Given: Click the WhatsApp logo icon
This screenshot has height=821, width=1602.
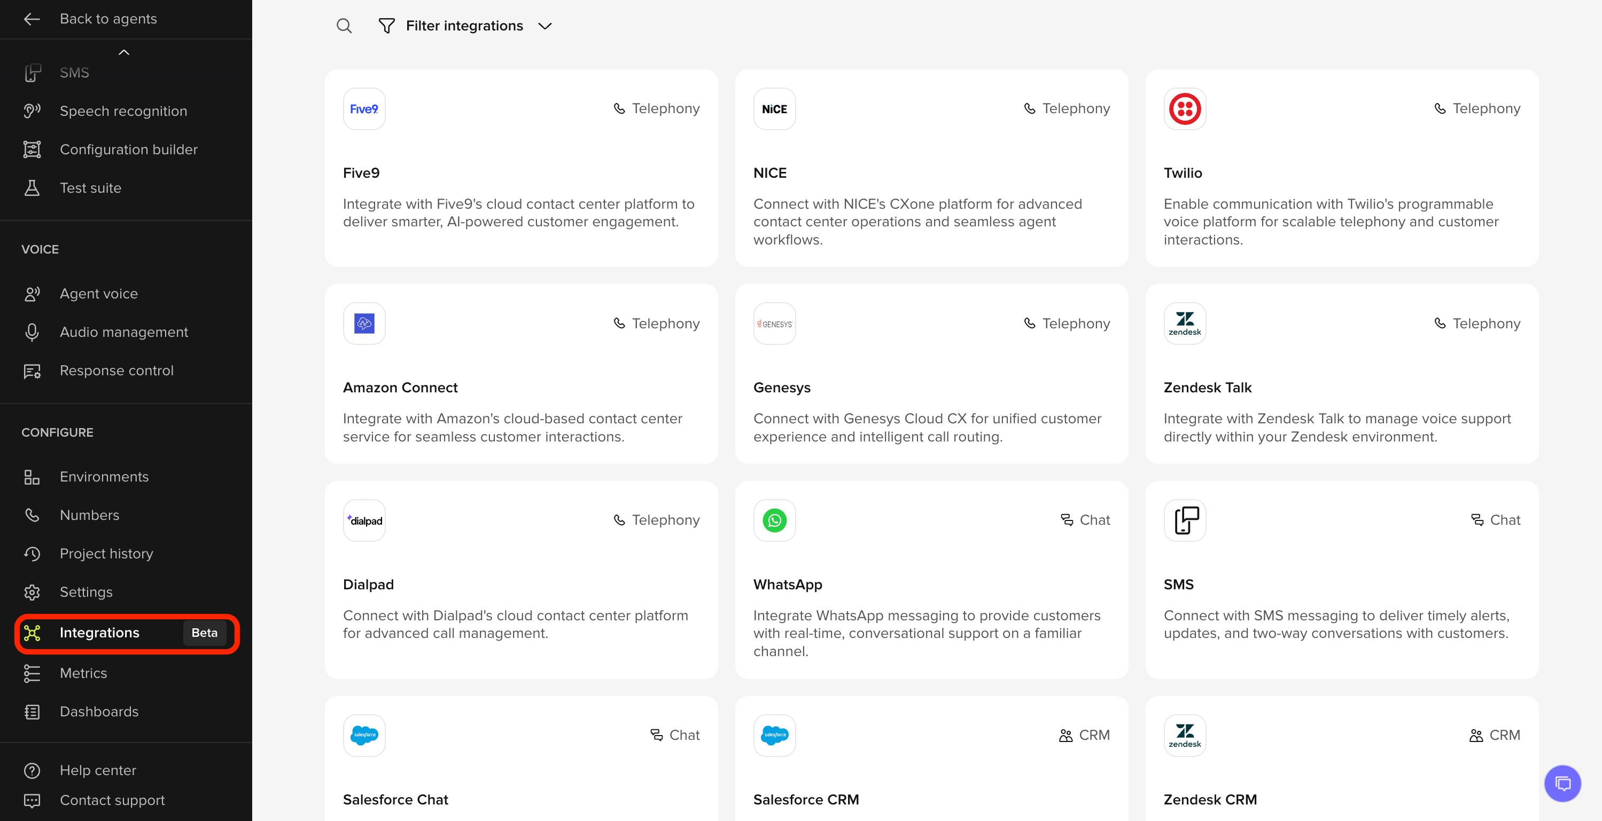Looking at the screenshot, I should click(774, 520).
